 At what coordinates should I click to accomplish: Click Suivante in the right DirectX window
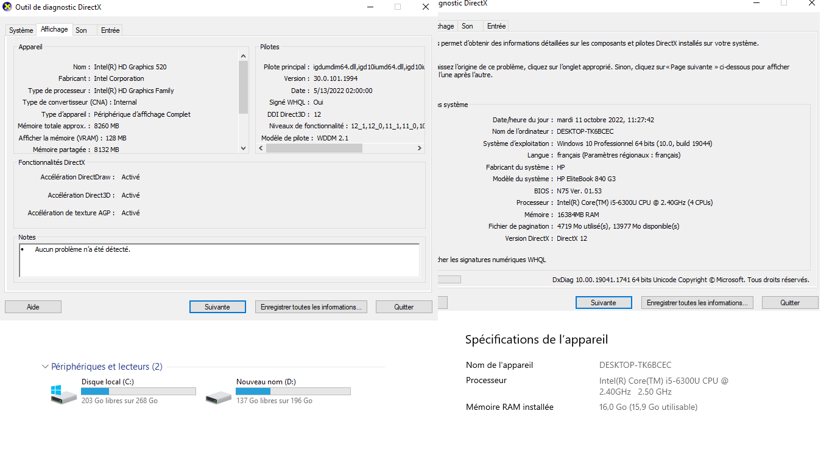[x=604, y=303]
